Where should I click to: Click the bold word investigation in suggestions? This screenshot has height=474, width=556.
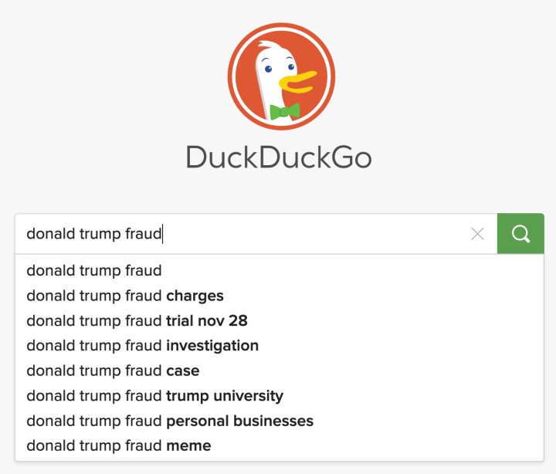point(212,346)
